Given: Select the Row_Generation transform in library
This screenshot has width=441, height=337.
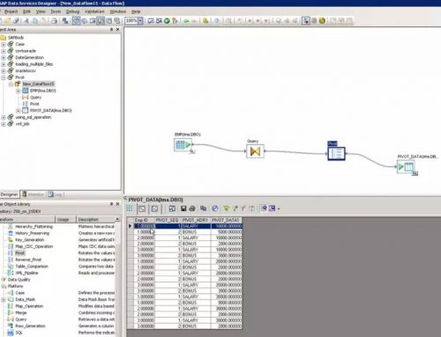Looking at the screenshot, I should [30, 326].
